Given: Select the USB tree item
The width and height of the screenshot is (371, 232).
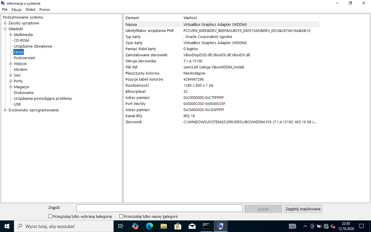Looking at the screenshot, I should pos(17,104).
